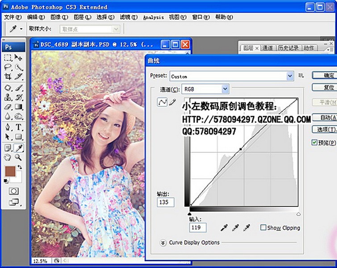The width and height of the screenshot is (337, 268).
Task: Switch to the 通道 panel tab
Action: tap(267, 48)
